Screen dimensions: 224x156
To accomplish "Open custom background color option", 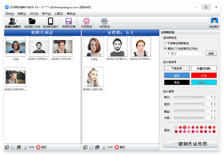I will 204,82.
